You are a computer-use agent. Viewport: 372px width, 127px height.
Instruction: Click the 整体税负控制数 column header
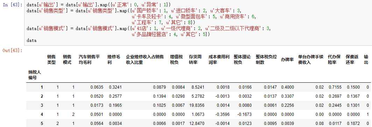(x=266, y=60)
